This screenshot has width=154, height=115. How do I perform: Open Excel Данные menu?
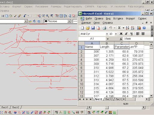86,23
